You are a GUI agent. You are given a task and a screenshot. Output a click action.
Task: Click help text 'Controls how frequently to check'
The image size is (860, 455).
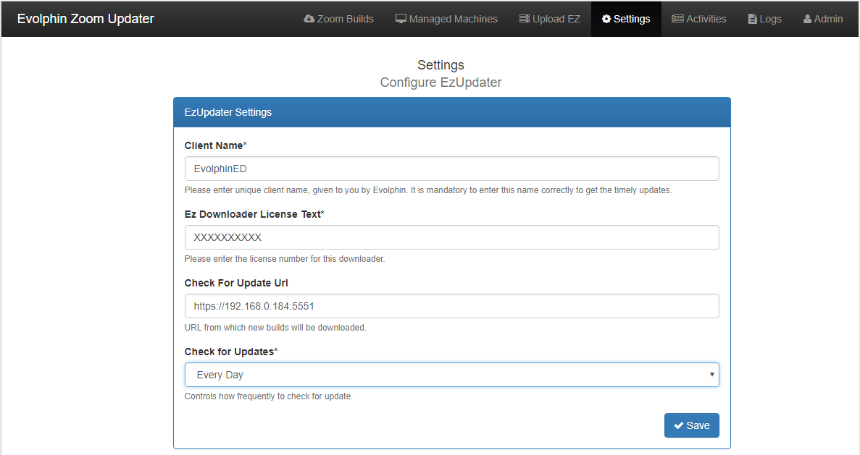coord(269,396)
